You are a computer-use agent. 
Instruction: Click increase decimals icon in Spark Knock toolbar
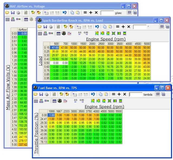click(86, 33)
